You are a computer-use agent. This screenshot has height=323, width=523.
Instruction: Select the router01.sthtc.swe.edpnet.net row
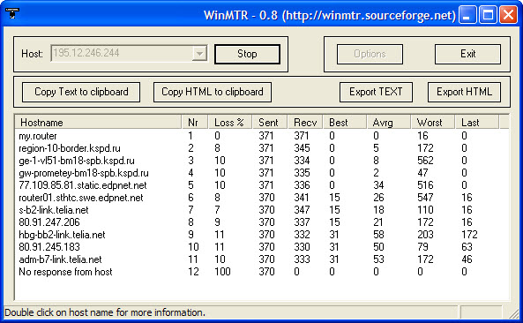(262, 198)
